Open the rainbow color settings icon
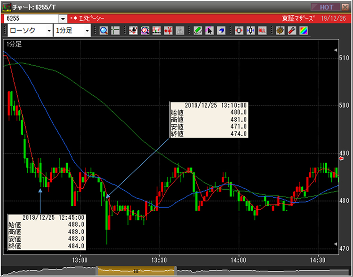 [x=304, y=31]
